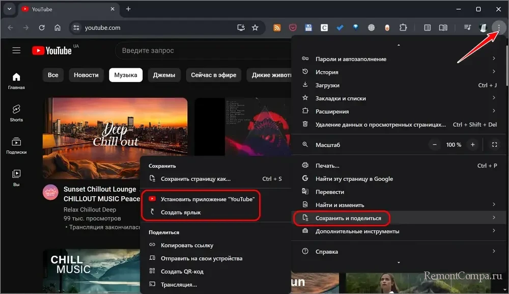Select the Новости filter chip
Screen dimensions: 509x294
pyautogui.click(x=86, y=75)
